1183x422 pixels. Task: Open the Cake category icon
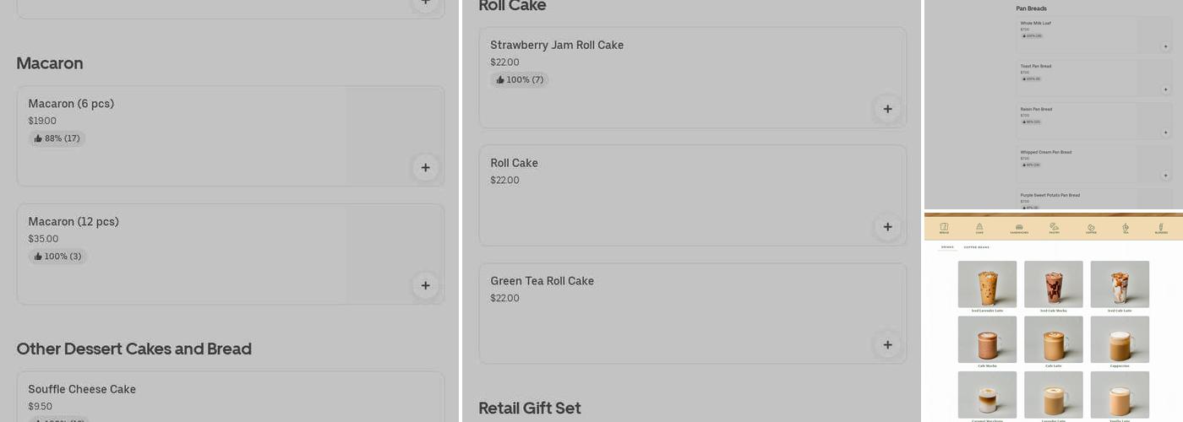pyautogui.click(x=979, y=228)
